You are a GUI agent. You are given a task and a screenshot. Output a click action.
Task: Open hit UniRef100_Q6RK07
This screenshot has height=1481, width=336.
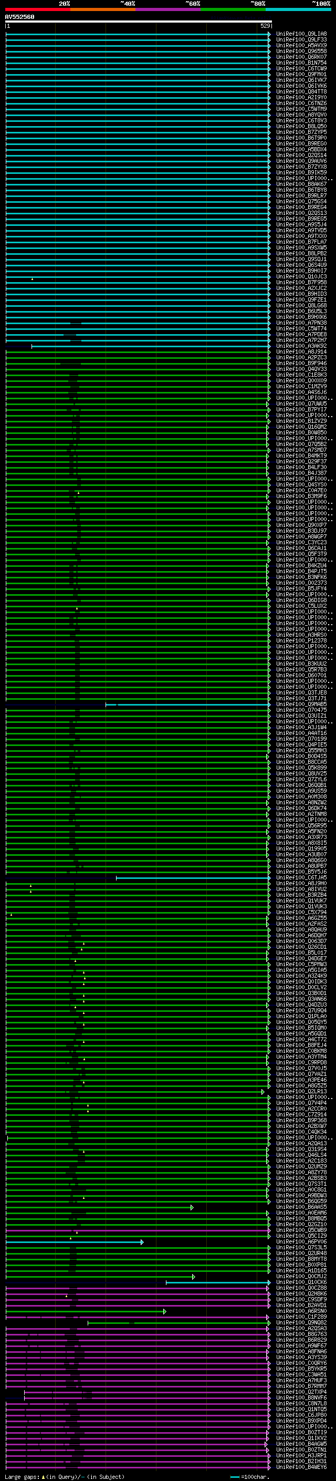[x=301, y=57]
